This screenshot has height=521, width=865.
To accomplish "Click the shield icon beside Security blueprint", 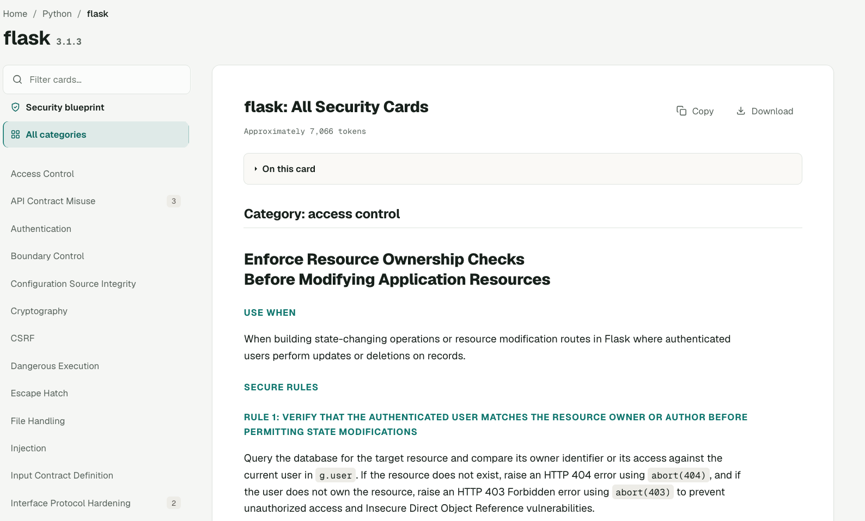I will [15, 107].
